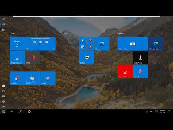Viewport: 173px width, 130px height.
Task: Open the Settings gear in left rail
Action: coord(4,101)
